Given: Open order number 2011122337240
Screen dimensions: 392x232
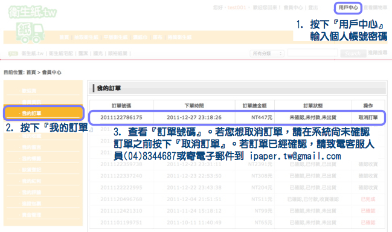Looking at the screenshot, I should [121, 176].
